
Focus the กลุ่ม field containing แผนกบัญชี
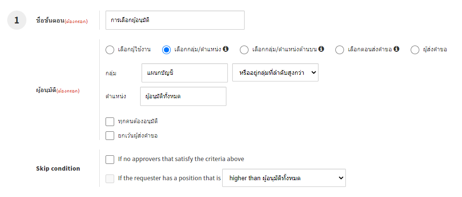click(x=184, y=72)
